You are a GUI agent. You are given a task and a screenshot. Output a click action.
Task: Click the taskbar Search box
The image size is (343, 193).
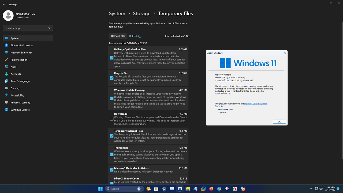(x=125, y=189)
